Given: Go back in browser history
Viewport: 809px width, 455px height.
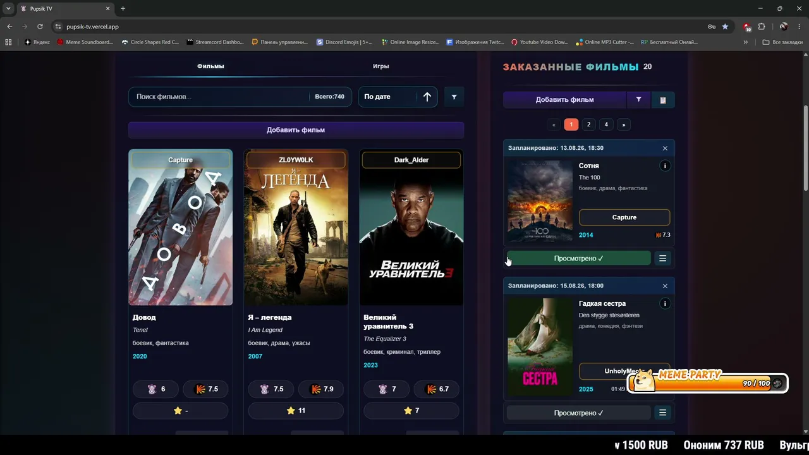Looking at the screenshot, I should click(x=9, y=27).
